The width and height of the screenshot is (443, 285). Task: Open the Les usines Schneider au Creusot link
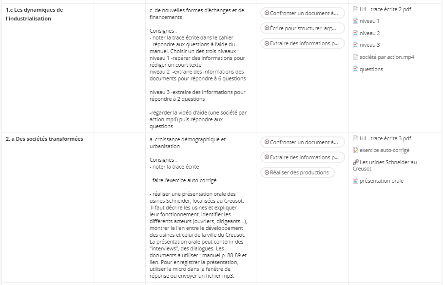click(x=385, y=166)
